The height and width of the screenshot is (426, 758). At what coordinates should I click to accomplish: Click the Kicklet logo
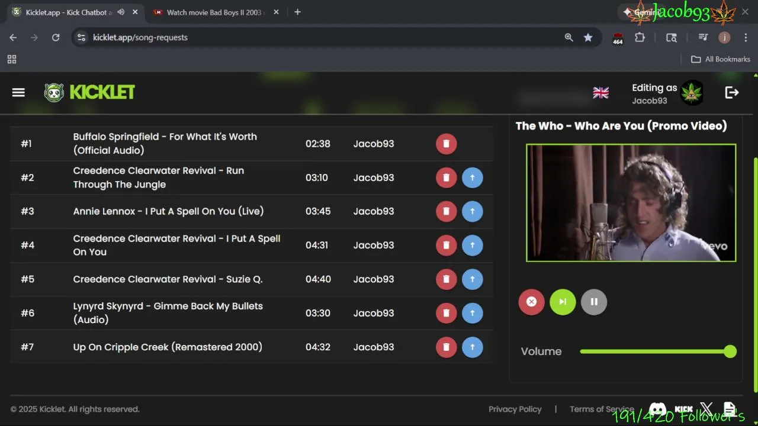tap(89, 92)
